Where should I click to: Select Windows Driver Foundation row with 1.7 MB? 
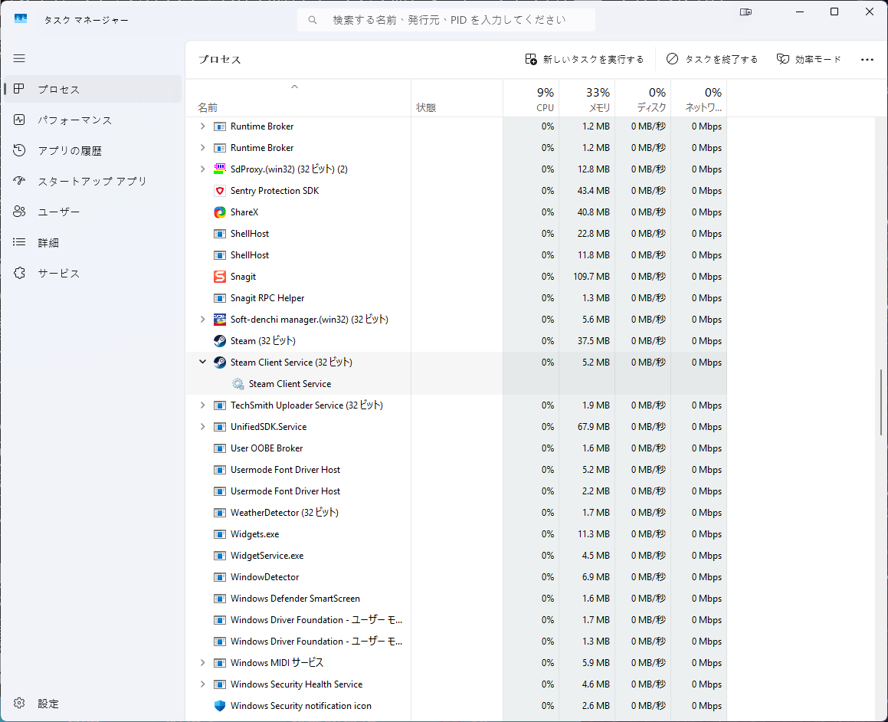click(x=457, y=620)
